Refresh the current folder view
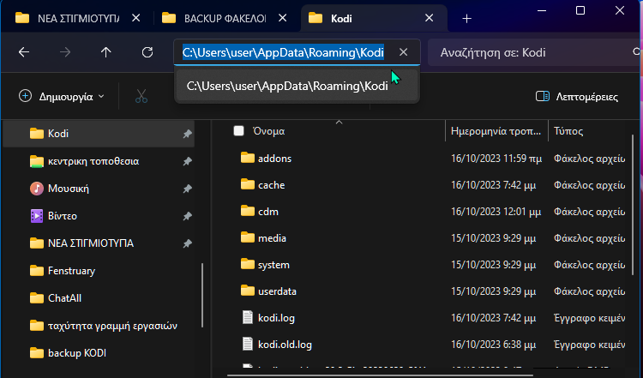This screenshot has width=643, height=378. (x=147, y=52)
